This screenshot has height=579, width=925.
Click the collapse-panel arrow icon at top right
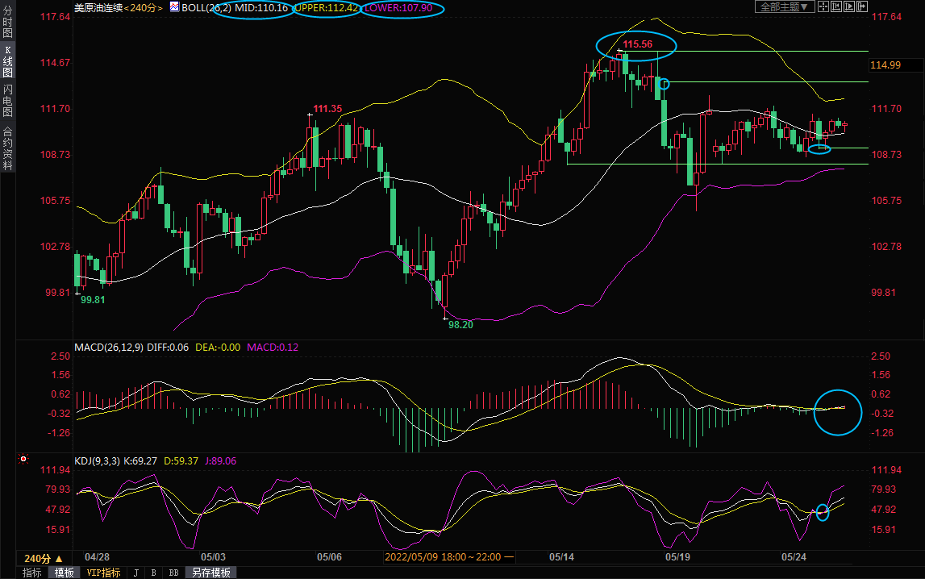click(863, 6)
